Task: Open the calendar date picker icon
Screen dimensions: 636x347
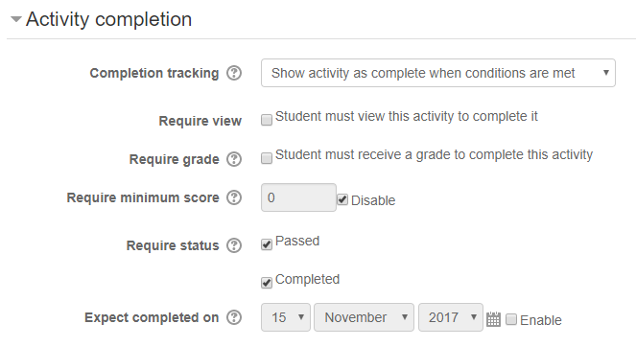Action: tap(493, 319)
